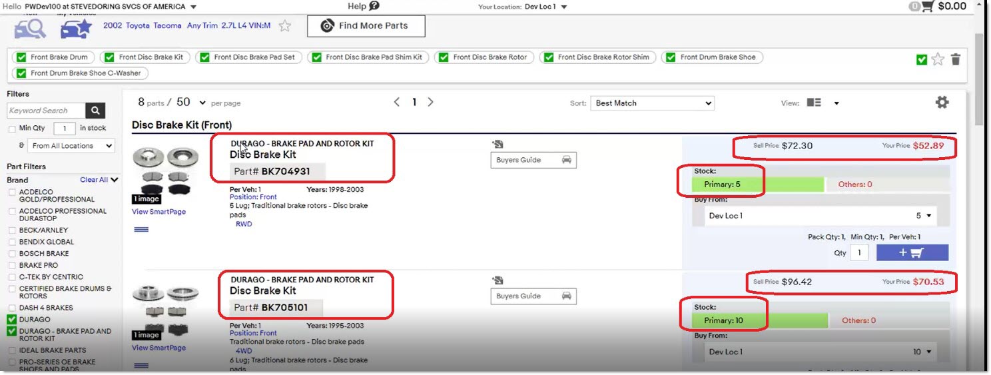
Task: Open the settings gear icon
Action: point(942,103)
